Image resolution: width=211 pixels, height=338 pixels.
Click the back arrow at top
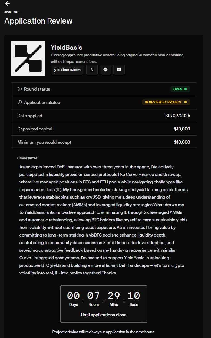8,4
